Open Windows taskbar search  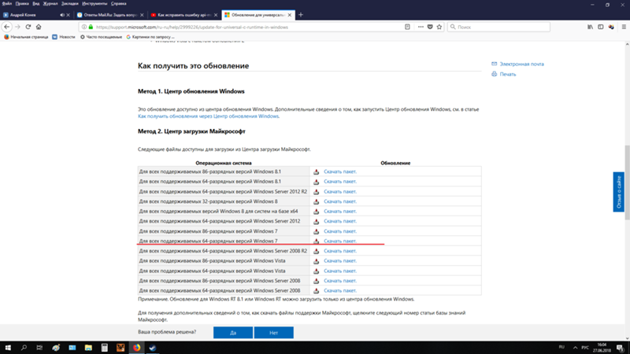24,348
